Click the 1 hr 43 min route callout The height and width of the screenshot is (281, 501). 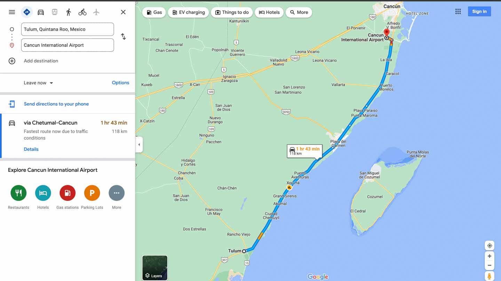(304, 151)
